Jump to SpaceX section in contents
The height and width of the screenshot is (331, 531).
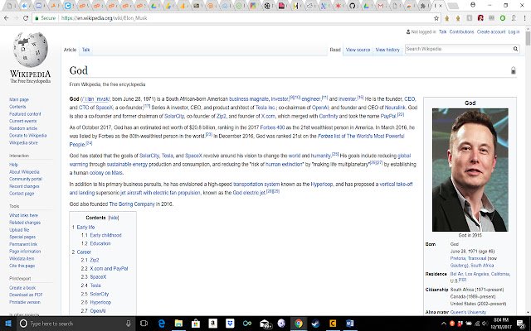tap(98, 277)
